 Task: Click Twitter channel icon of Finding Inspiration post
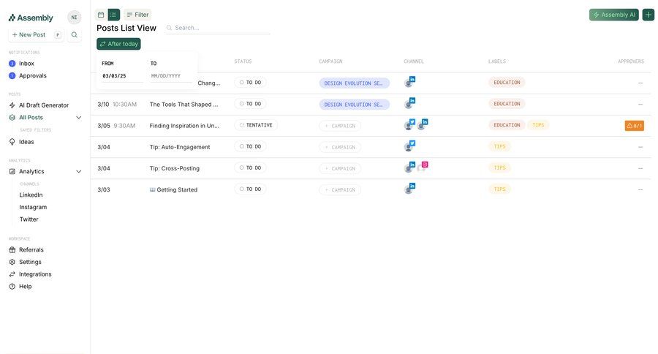click(410, 124)
